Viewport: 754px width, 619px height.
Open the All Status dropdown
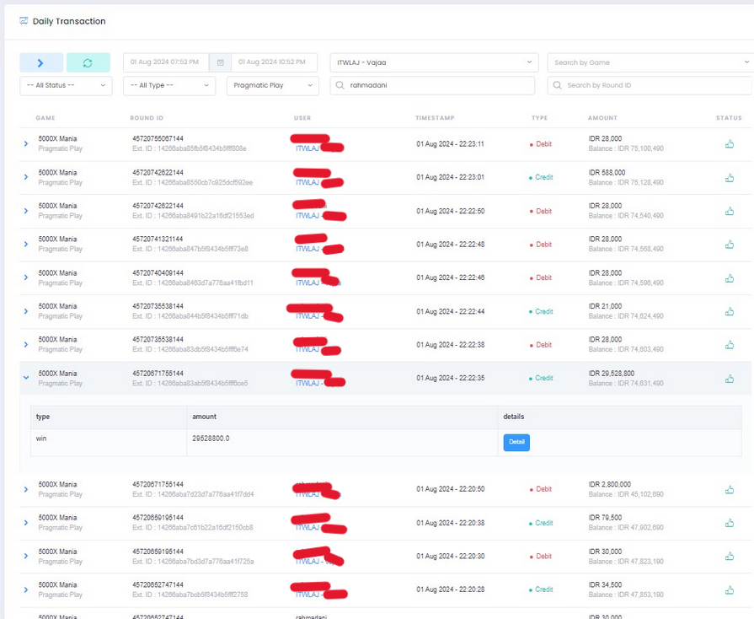(x=66, y=85)
